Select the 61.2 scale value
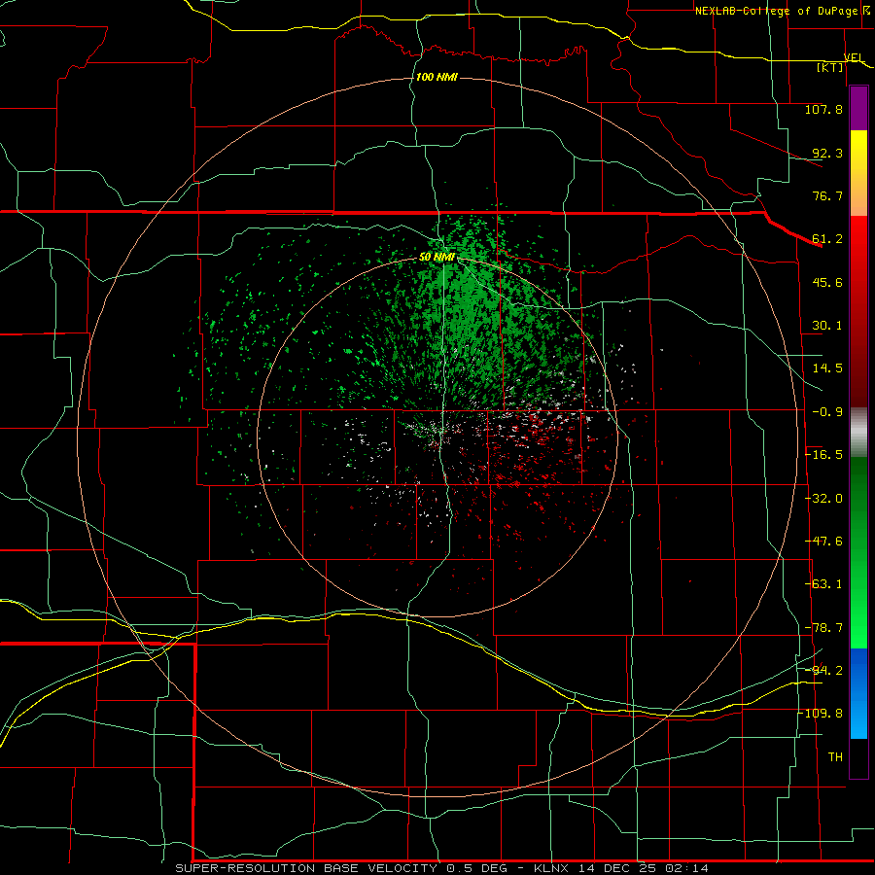The height and width of the screenshot is (875, 875). [827, 239]
